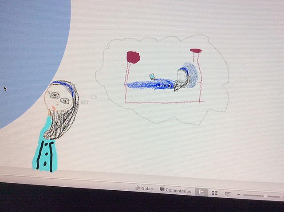The width and height of the screenshot is (284, 212).
Task: Start the slideshow presentation view
Action: (x=228, y=194)
